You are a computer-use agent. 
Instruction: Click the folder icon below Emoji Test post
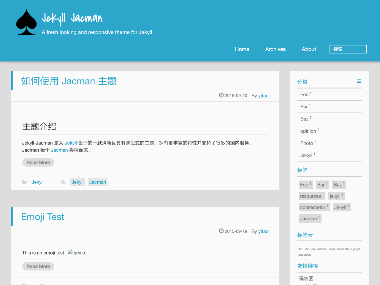pos(25,284)
